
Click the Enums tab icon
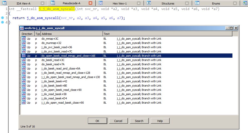point(197,3)
